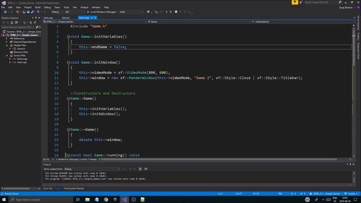The image size is (361, 203).
Task: Open the Debug configuration dropdown
Action: click(56, 12)
